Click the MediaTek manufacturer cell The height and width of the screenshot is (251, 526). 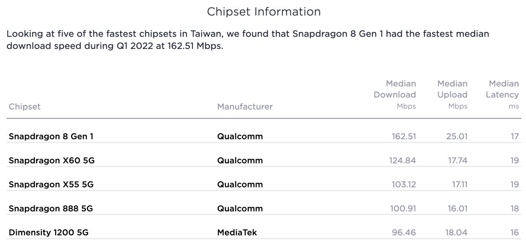(237, 233)
